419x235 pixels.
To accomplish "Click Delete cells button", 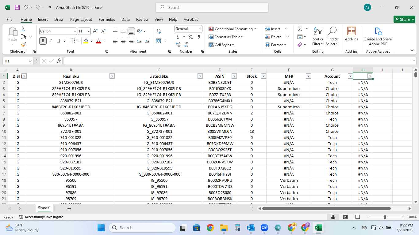I will 273,37.
